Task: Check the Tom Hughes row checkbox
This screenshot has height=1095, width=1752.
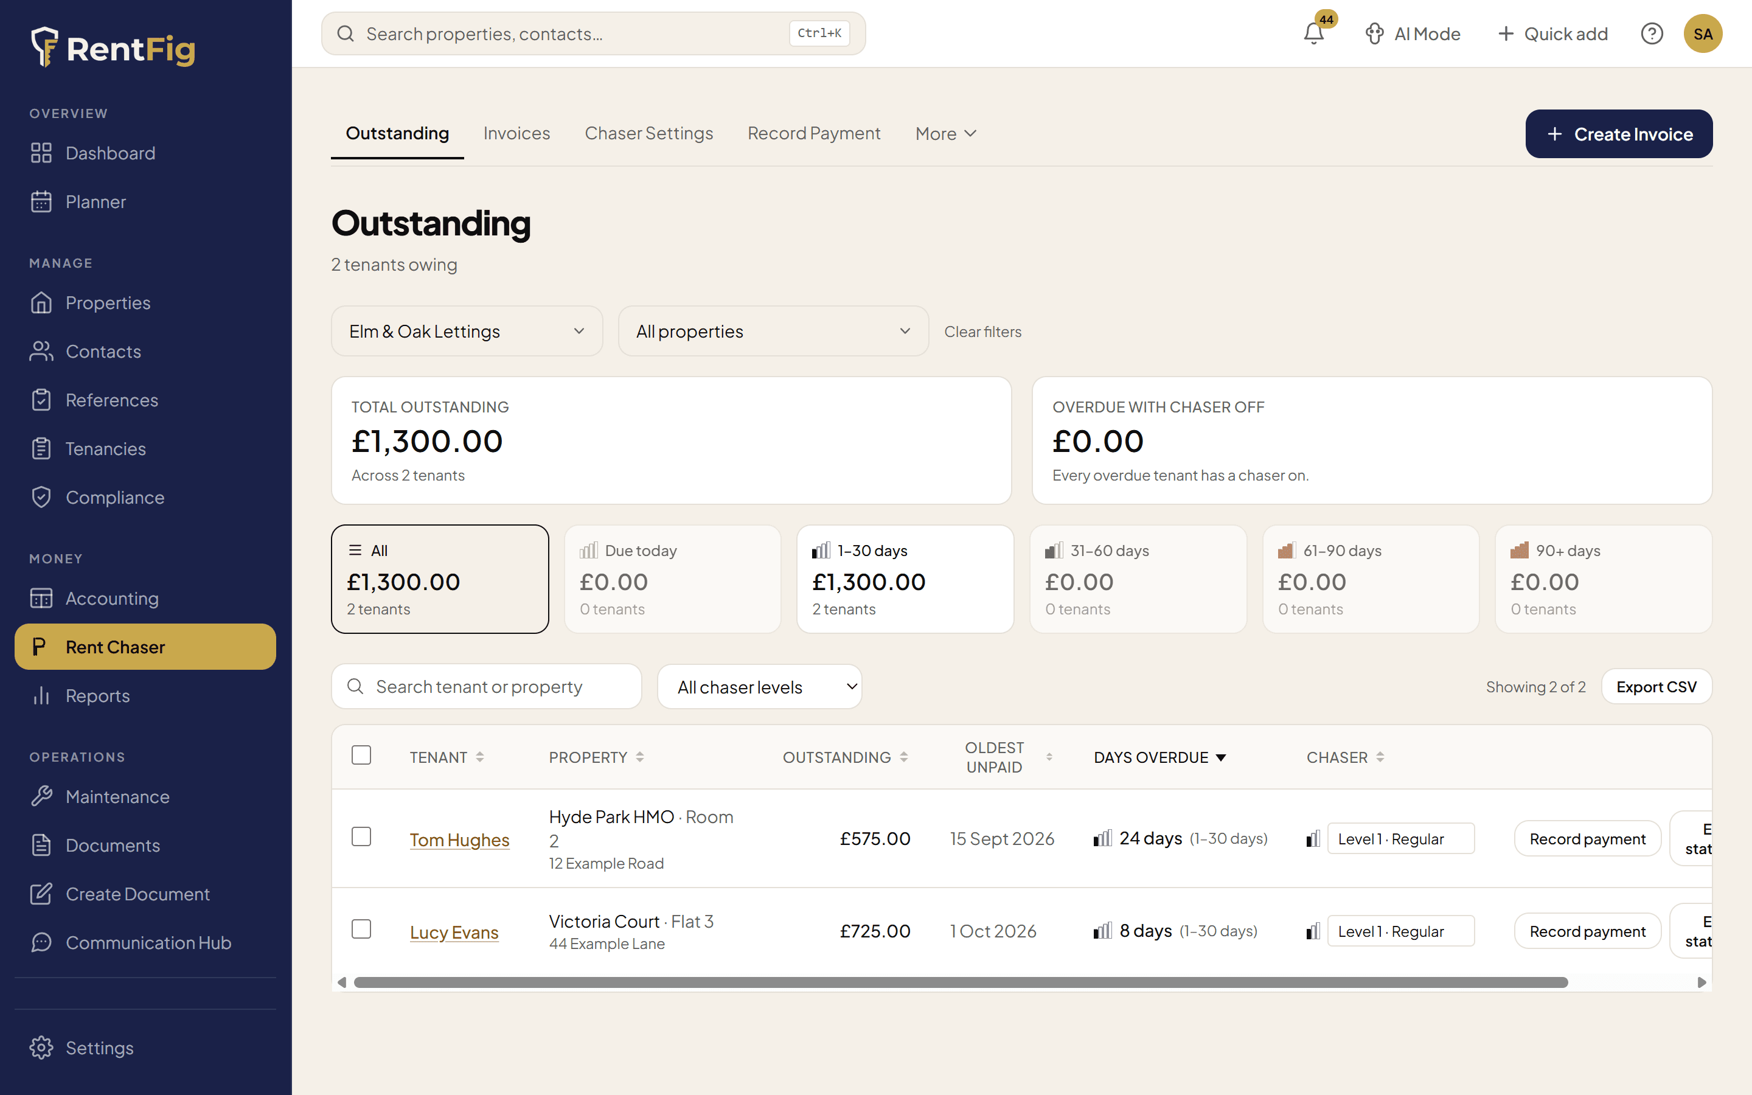Action: tap(361, 837)
